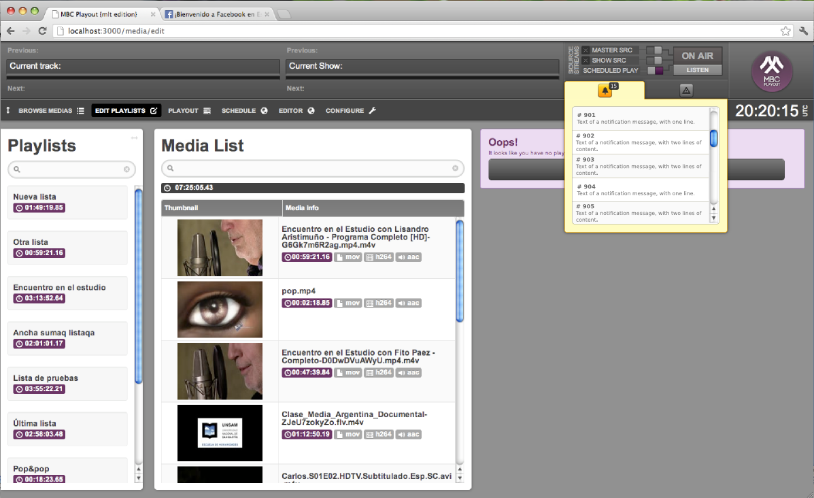Screen dimensions: 814x498
Task: Open the Configure tab
Action: [350, 111]
